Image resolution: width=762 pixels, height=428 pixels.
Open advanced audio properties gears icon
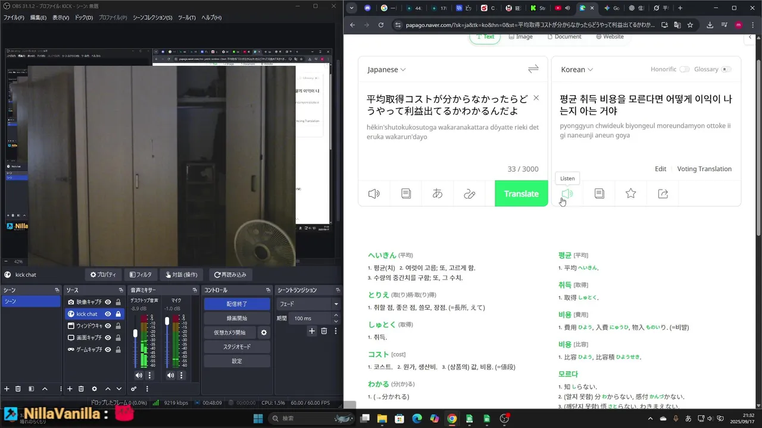(134, 389)
